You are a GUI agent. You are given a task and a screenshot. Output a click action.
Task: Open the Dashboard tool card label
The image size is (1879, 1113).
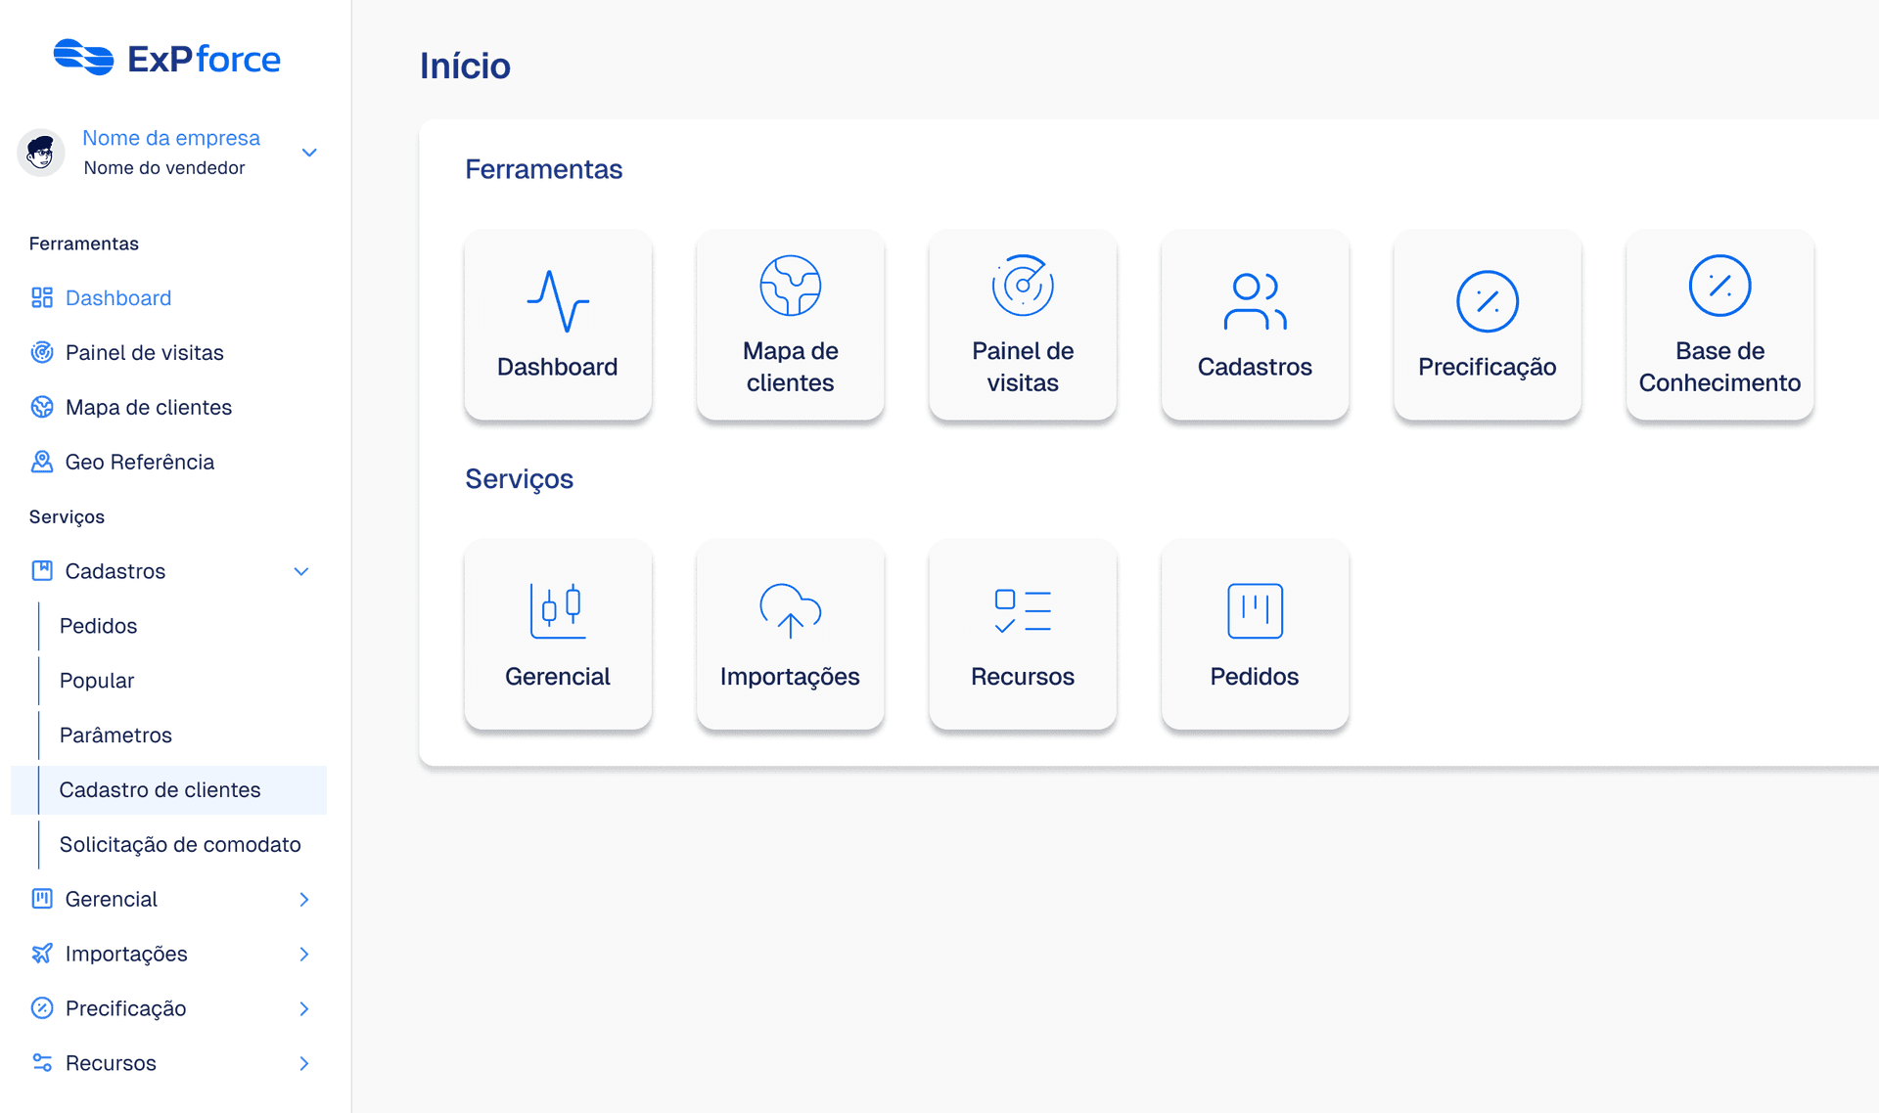point(558,367)
